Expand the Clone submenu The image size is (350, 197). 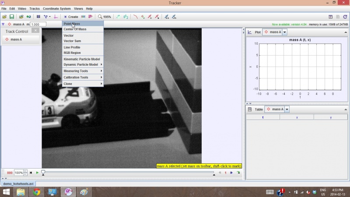[x=83, y=84]
